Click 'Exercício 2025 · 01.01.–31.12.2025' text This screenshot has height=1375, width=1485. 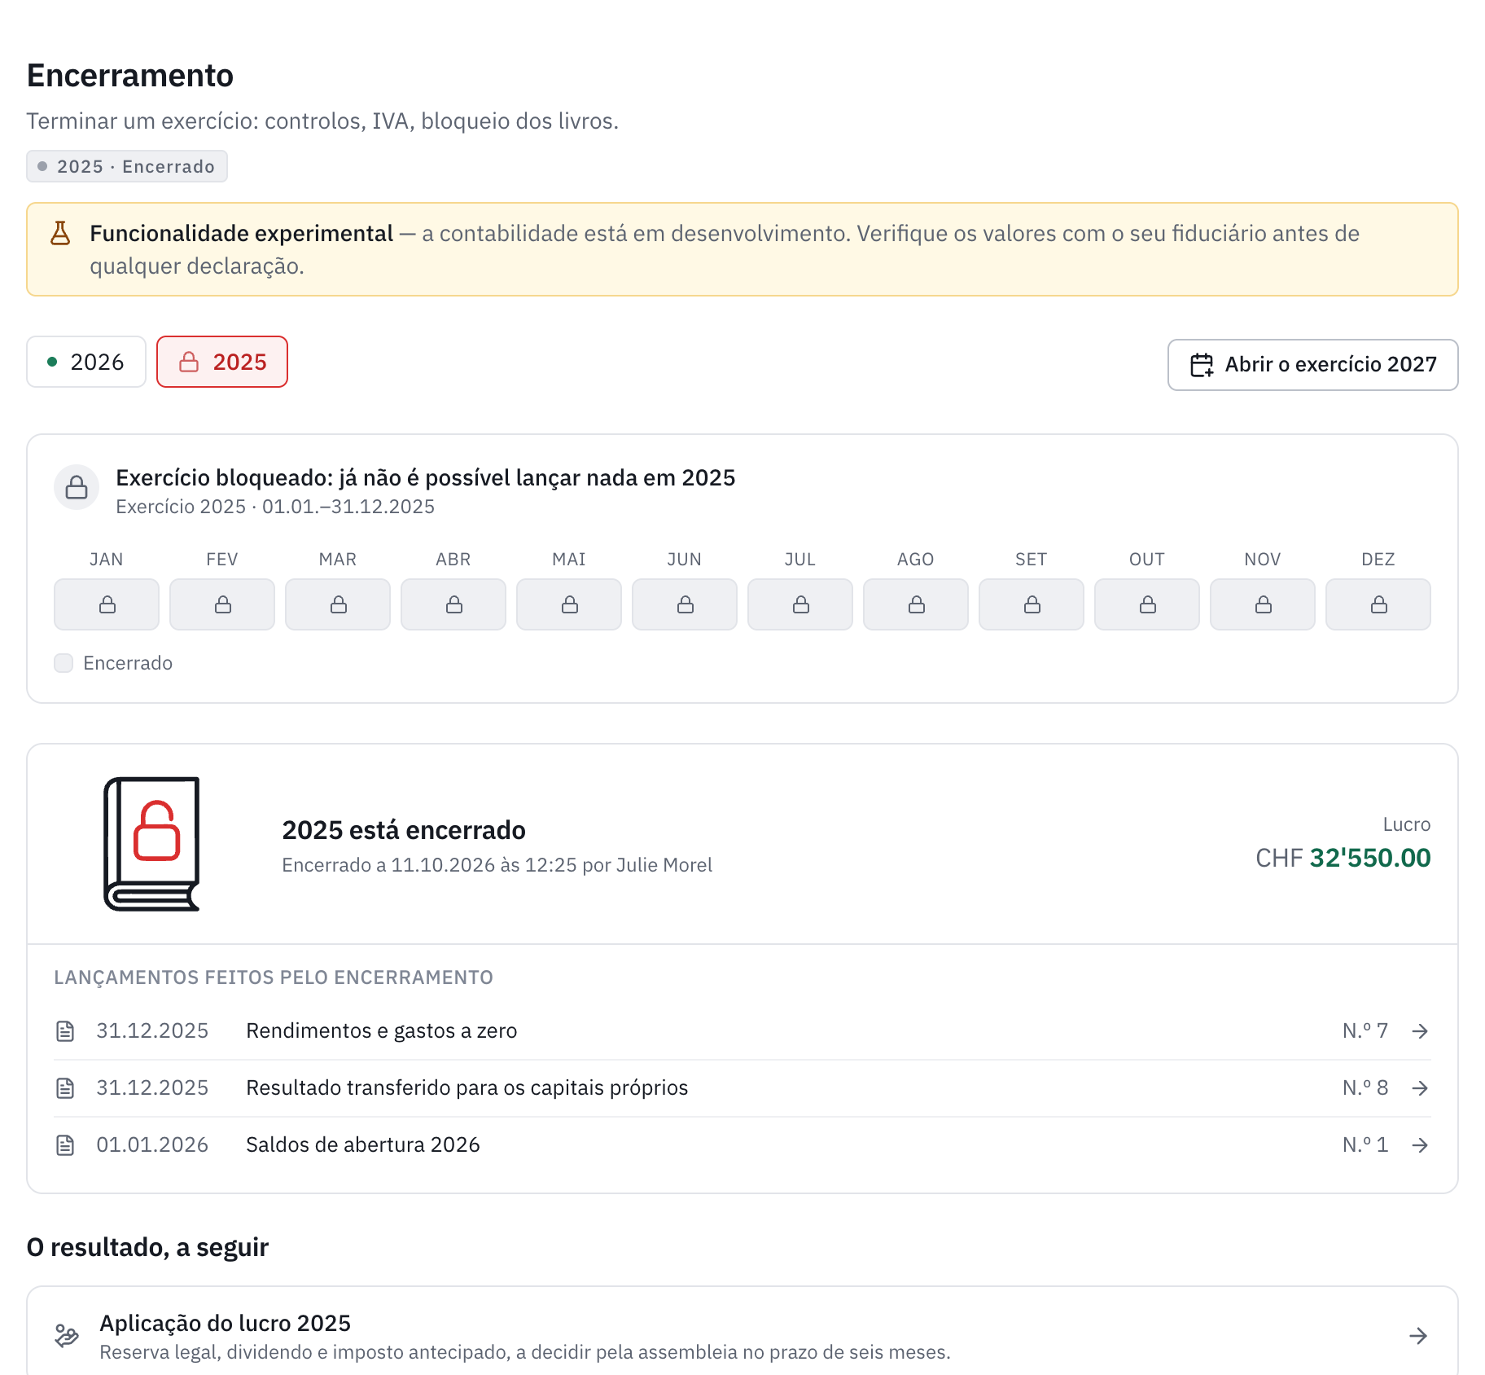275,507
